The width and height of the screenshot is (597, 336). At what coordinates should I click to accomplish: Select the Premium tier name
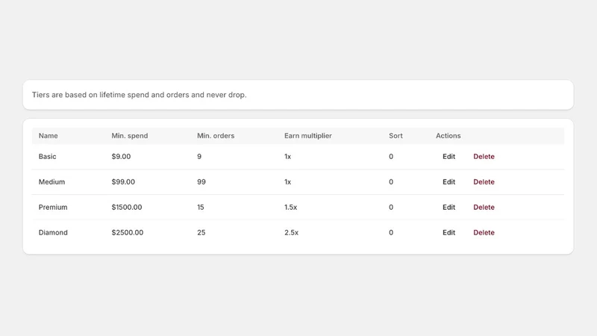pyautogui.click(x=53, y=208)
